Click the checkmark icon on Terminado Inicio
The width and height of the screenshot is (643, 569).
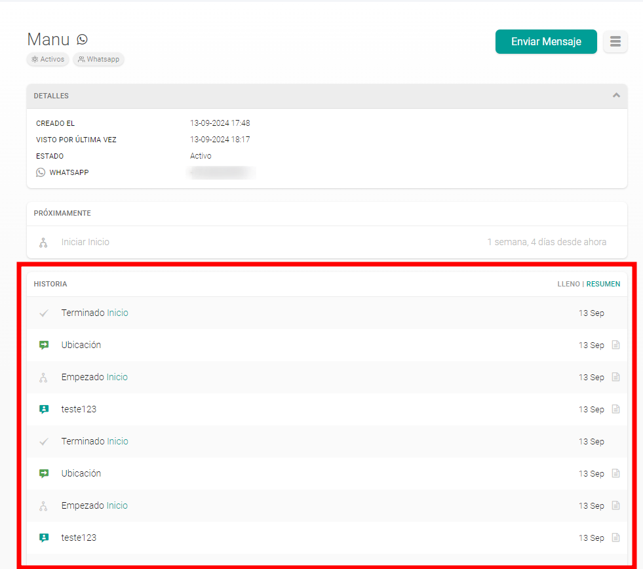pyautogui.click(x=44, y=313)
